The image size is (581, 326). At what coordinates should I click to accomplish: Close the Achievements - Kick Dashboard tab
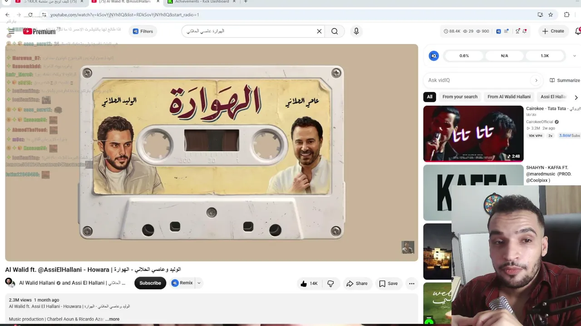[x=234, y=2]
